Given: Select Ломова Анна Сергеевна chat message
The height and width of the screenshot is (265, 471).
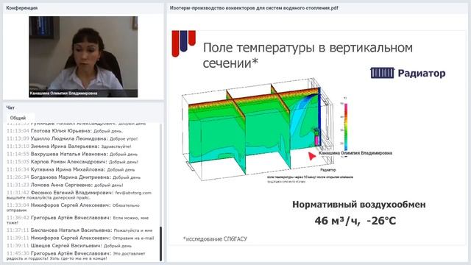Looking at the screenshot, I should tap(65, 185).
